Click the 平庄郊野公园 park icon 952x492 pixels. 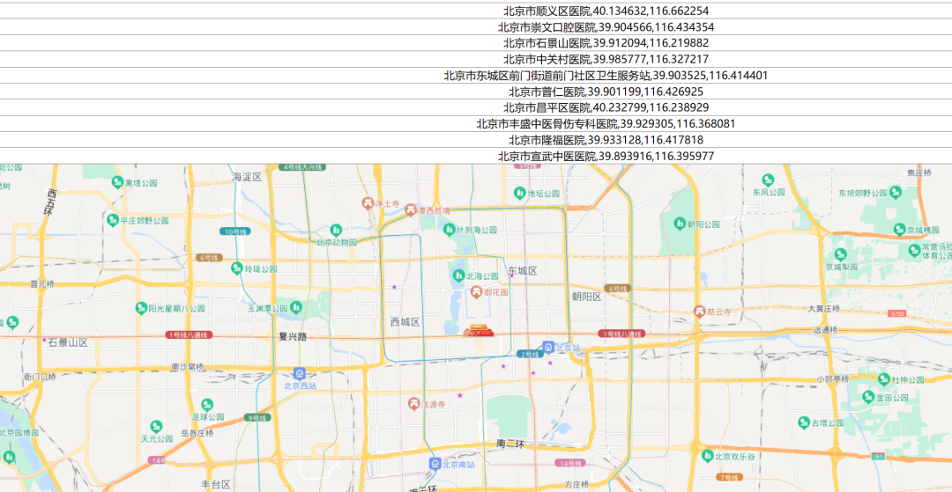(112, 221)
